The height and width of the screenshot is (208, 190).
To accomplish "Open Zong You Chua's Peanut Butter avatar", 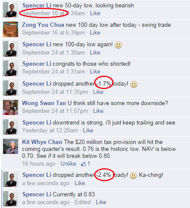I will click(x=11, y=29).
